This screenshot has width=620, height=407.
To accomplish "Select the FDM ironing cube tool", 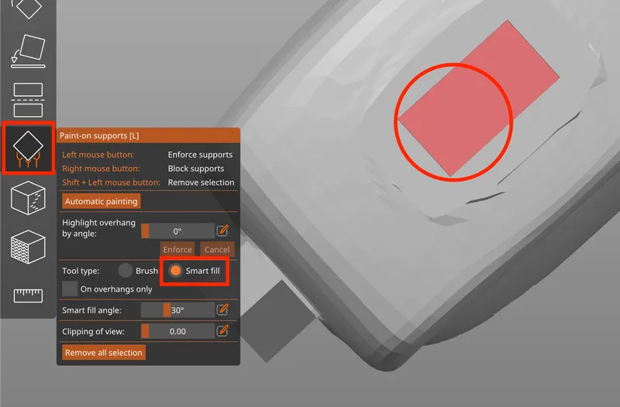I will [x=28, y=247].
